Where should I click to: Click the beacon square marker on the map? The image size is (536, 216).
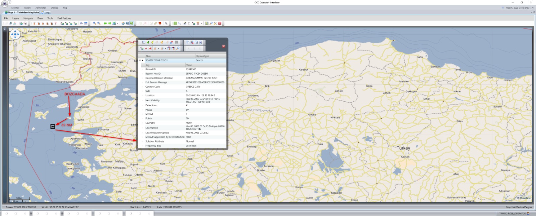click(53, 126)
